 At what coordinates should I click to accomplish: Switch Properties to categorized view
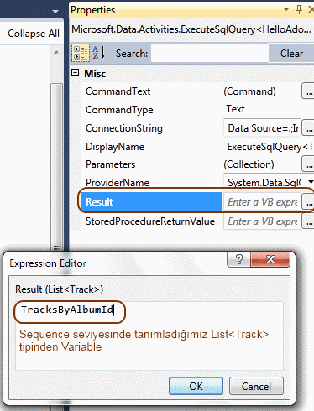pyautogui.click(x=81, y=53)
